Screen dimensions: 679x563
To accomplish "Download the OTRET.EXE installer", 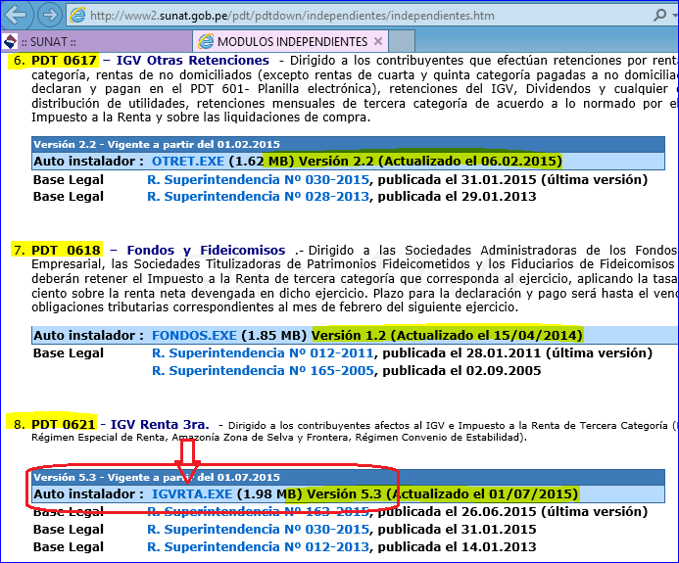I will pyautogui.click(x=188, y=161).
